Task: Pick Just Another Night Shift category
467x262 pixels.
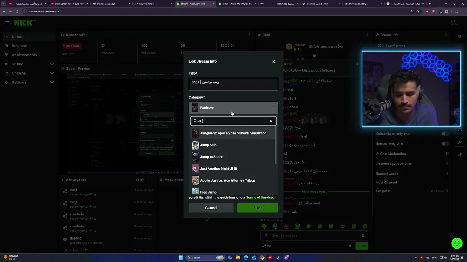Action: click(233, 168)
